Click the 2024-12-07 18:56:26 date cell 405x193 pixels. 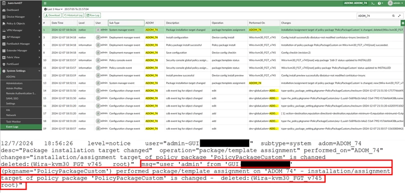tap(63, 30)
